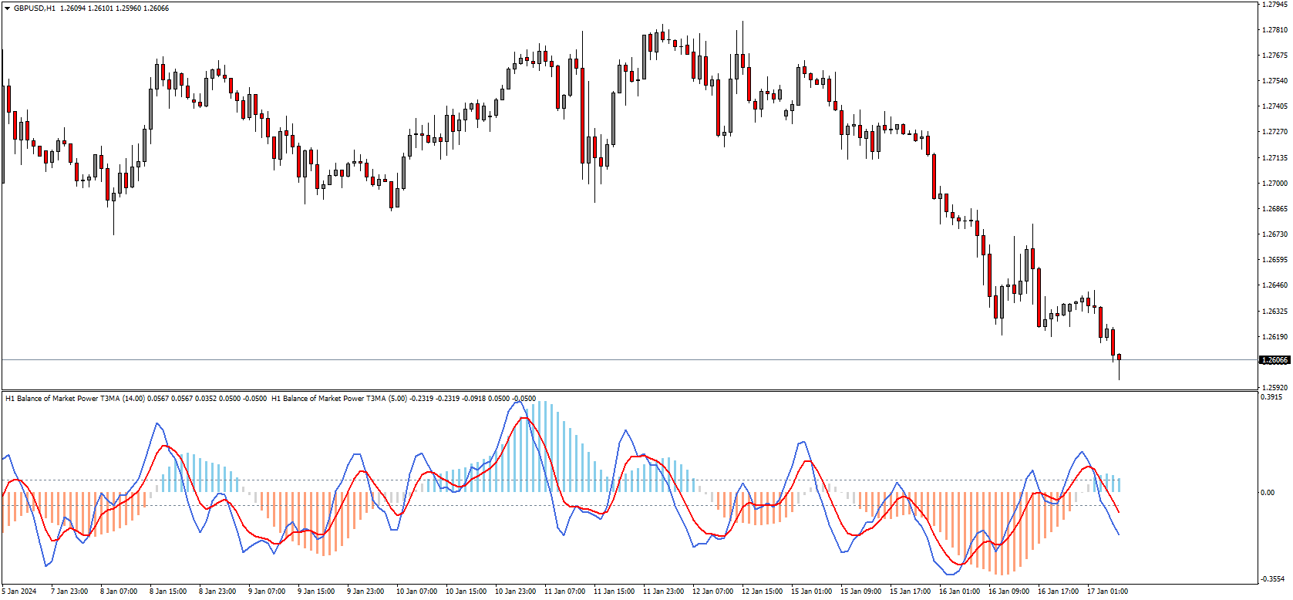This screenshot has height=600, width=1293.
Task: Click the 10 Jan 07:00 time label
Action: point(417,592)
